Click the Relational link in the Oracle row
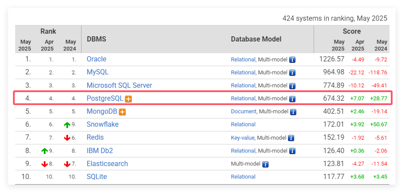 243,60
